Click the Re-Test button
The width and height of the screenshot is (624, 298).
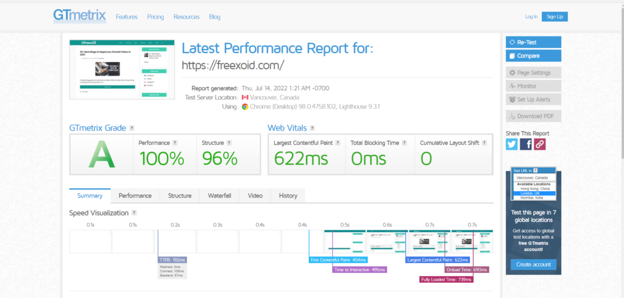pos(533,42)
